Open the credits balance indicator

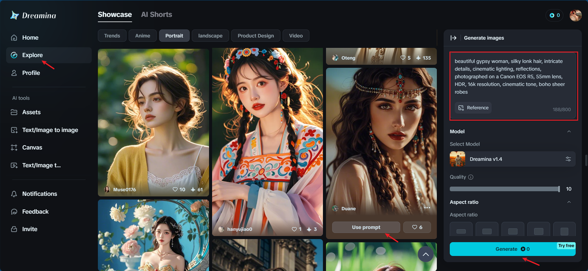pyautogui.click(x=554, y=15)
